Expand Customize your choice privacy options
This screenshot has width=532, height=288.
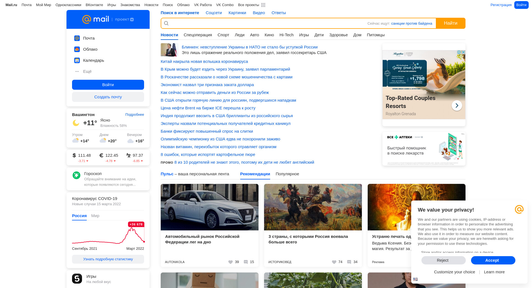point(454,272)
